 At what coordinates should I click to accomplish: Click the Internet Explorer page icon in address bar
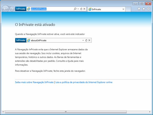click(29, 9)
